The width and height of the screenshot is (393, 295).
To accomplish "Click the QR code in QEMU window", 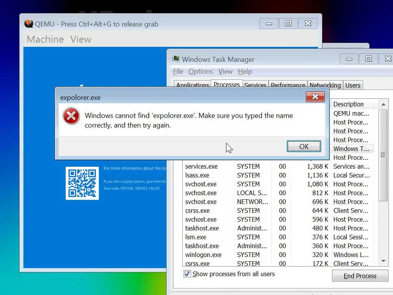I will 82,183.
